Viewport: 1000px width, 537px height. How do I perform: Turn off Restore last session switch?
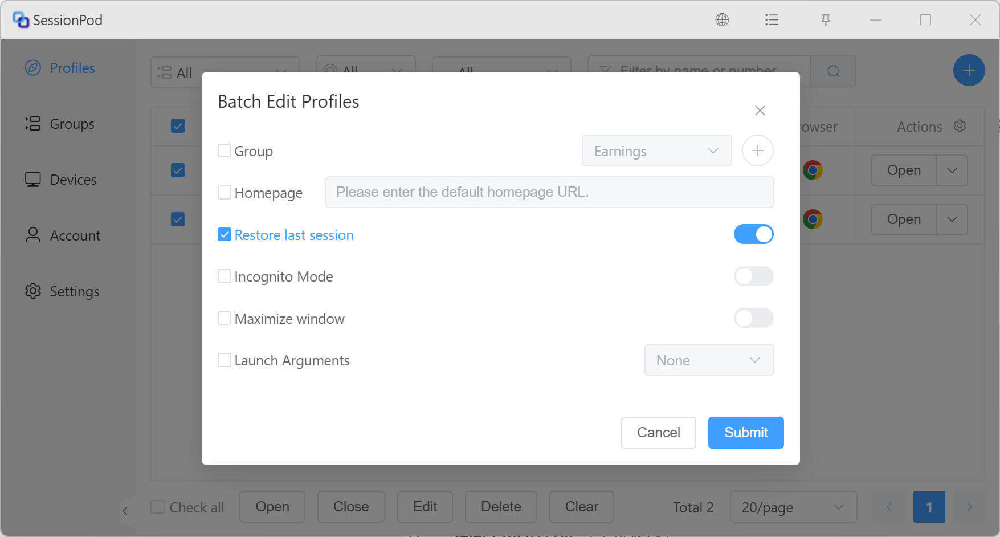click(x=753, y=234)
